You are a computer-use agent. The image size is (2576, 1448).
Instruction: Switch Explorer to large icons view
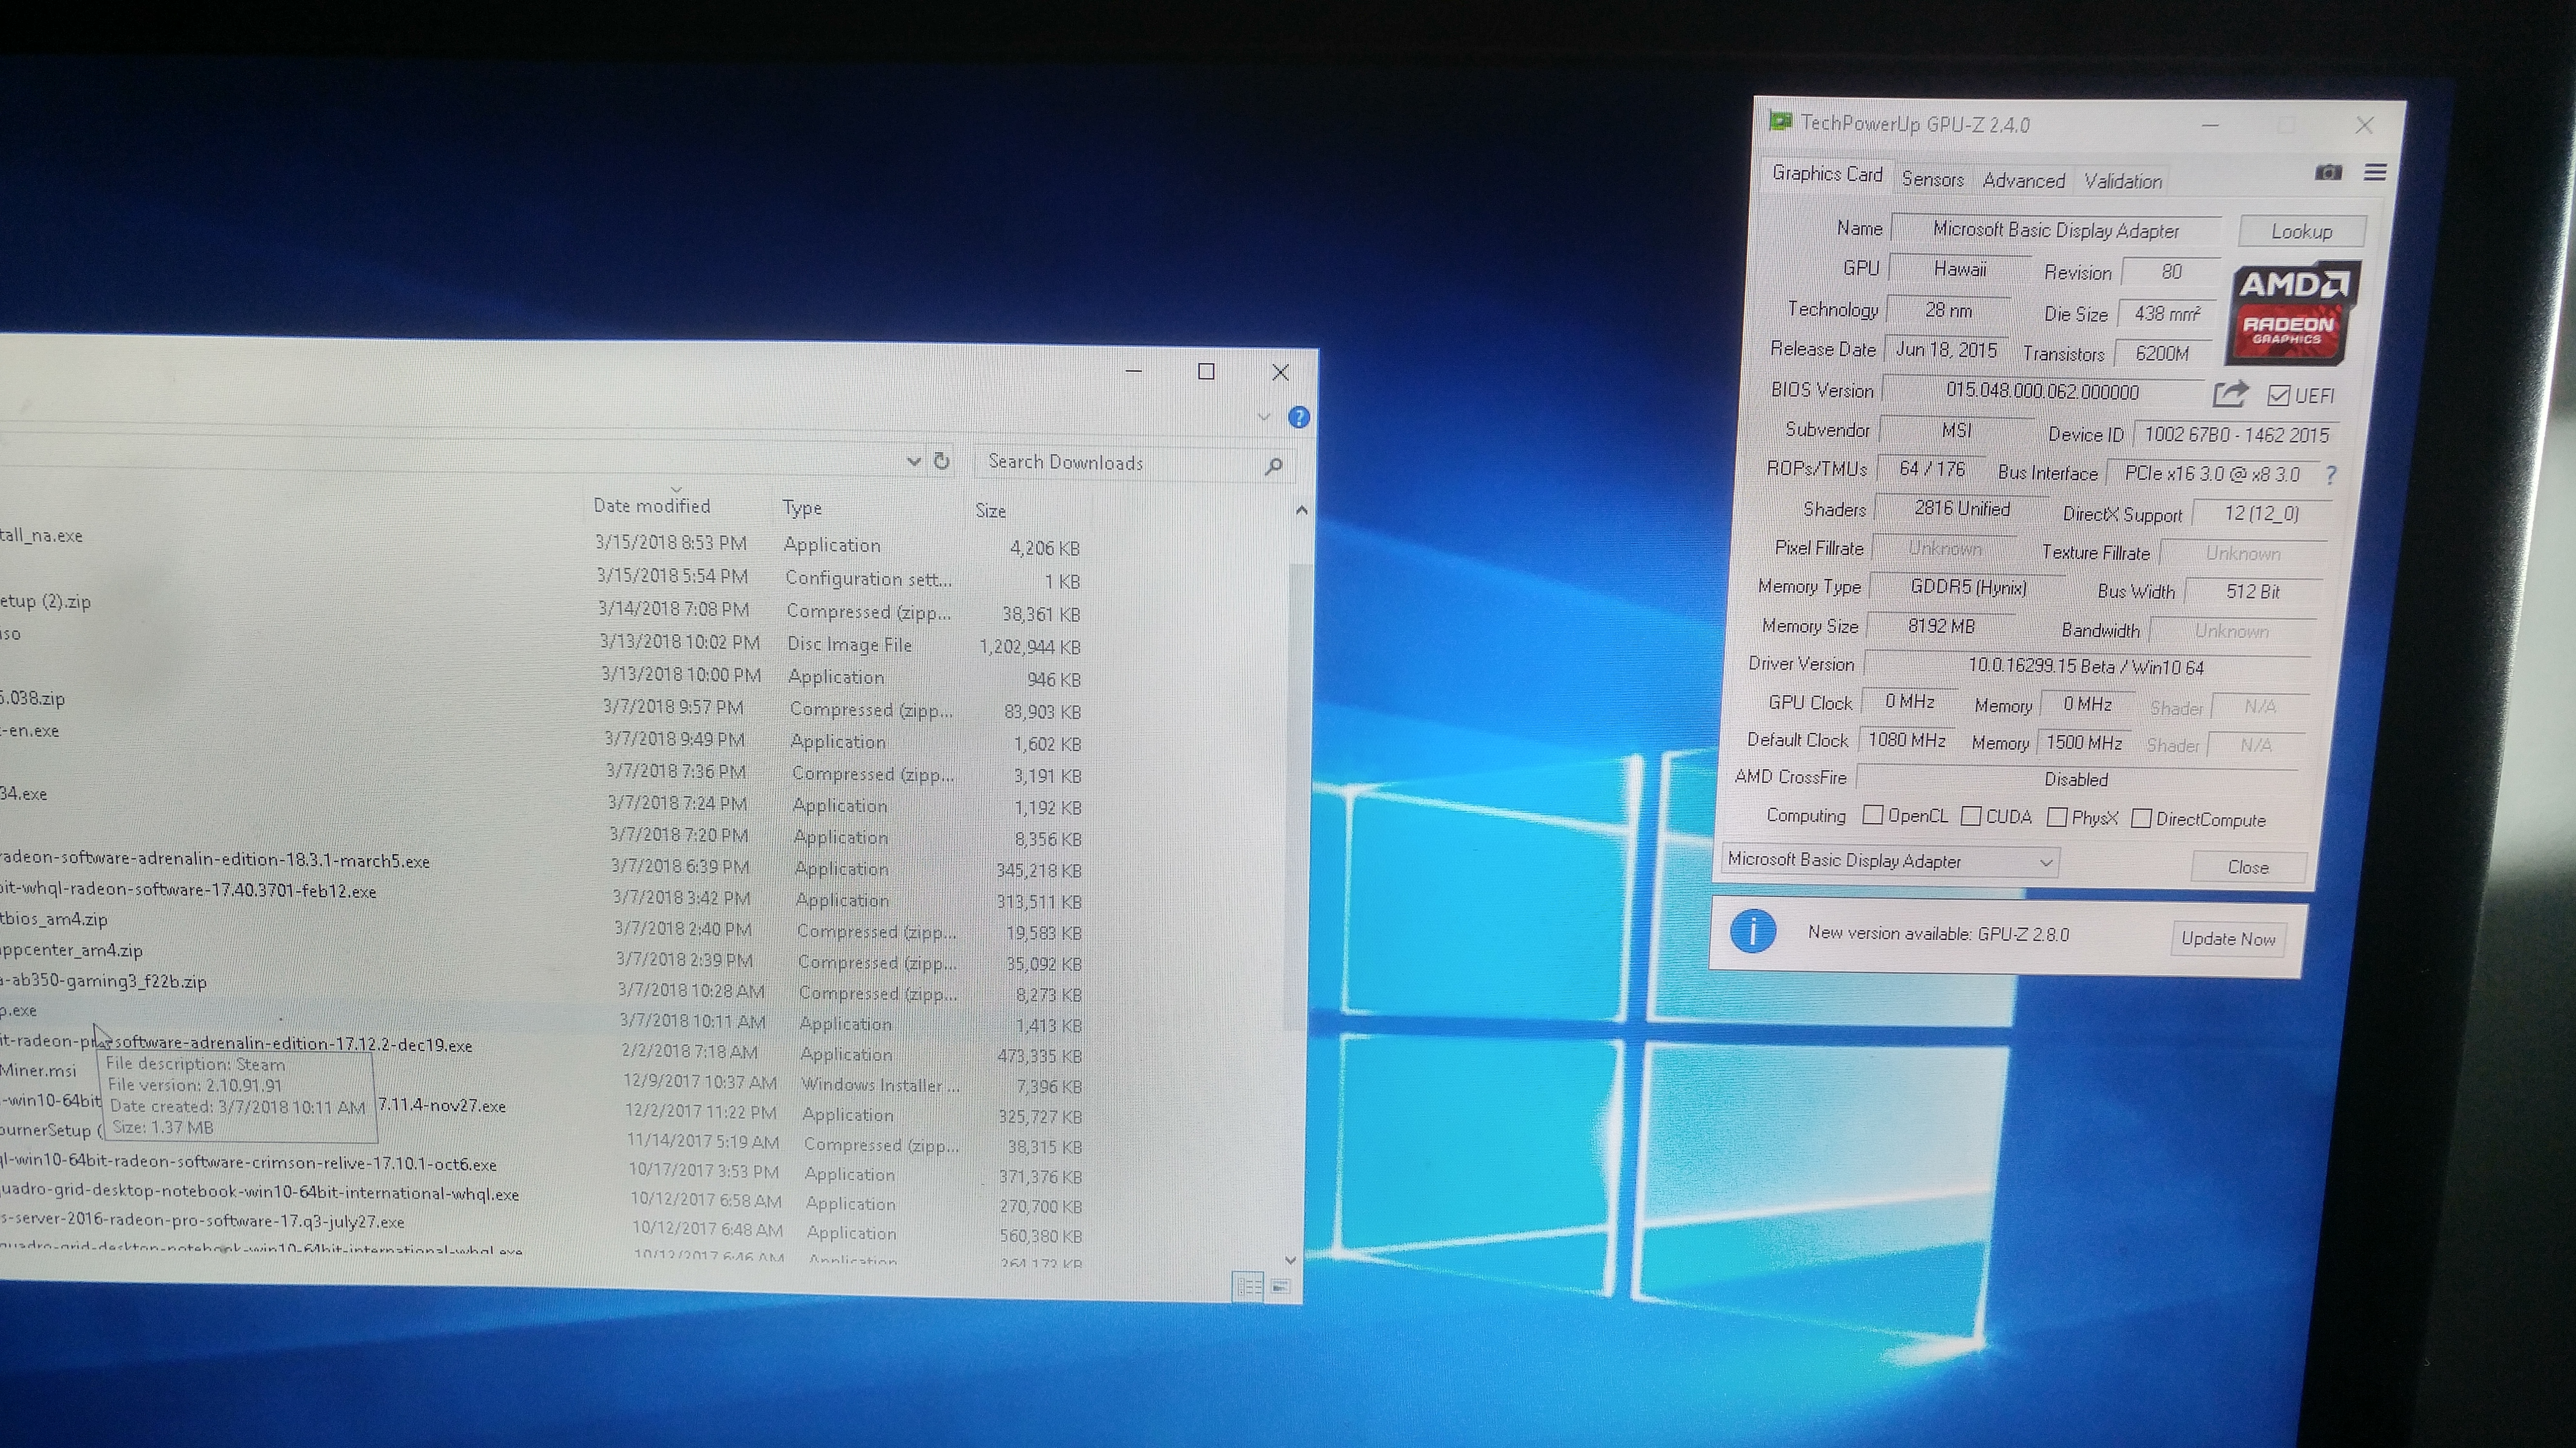point(1280,1287)
